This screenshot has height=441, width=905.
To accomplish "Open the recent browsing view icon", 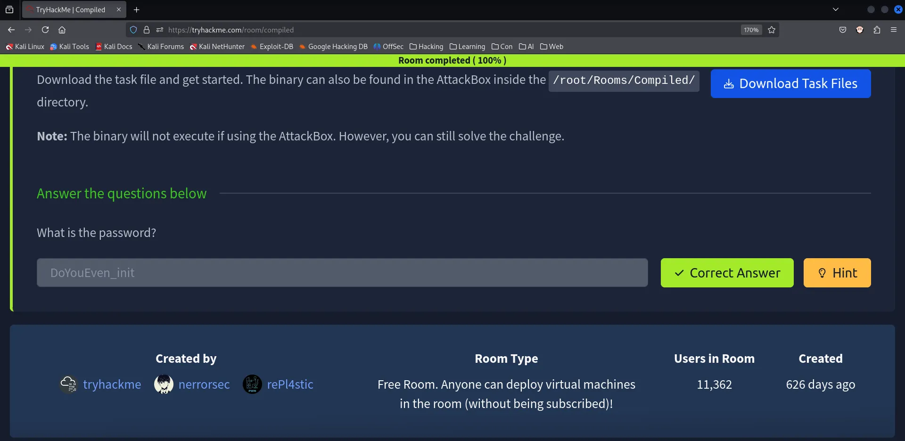I will click(x=9, y=9).
